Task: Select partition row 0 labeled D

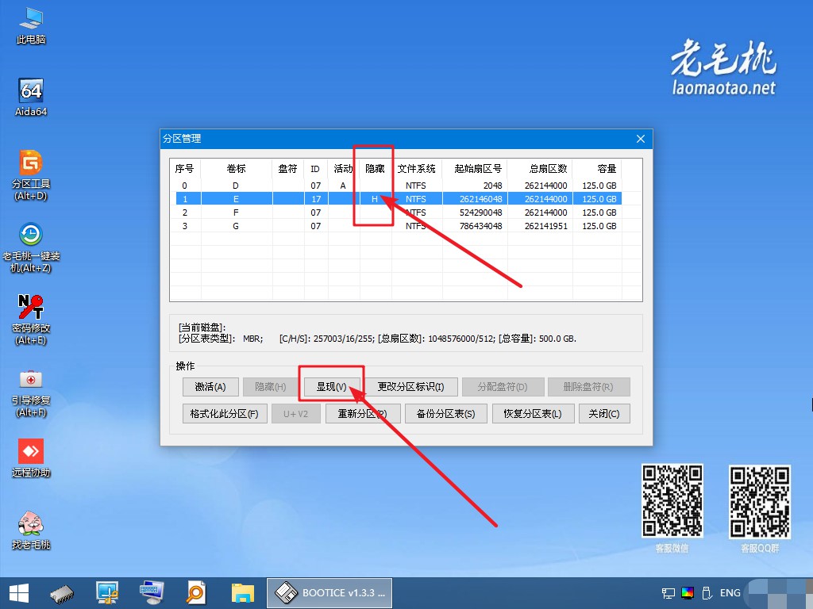Action: [399, 186]
